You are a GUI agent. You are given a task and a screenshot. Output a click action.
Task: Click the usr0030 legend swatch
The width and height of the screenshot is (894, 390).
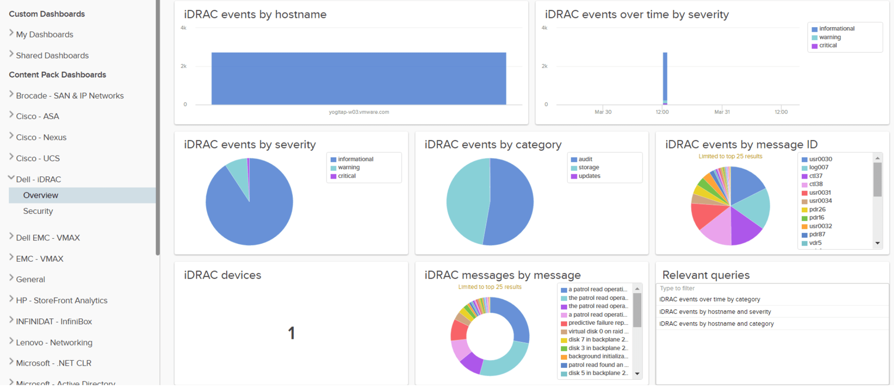[x=804, y=159]
